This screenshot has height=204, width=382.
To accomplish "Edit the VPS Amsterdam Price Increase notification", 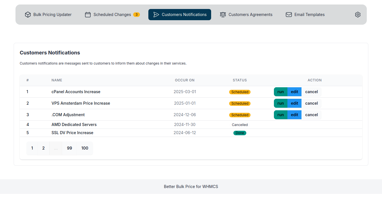I will pos(294,103).
